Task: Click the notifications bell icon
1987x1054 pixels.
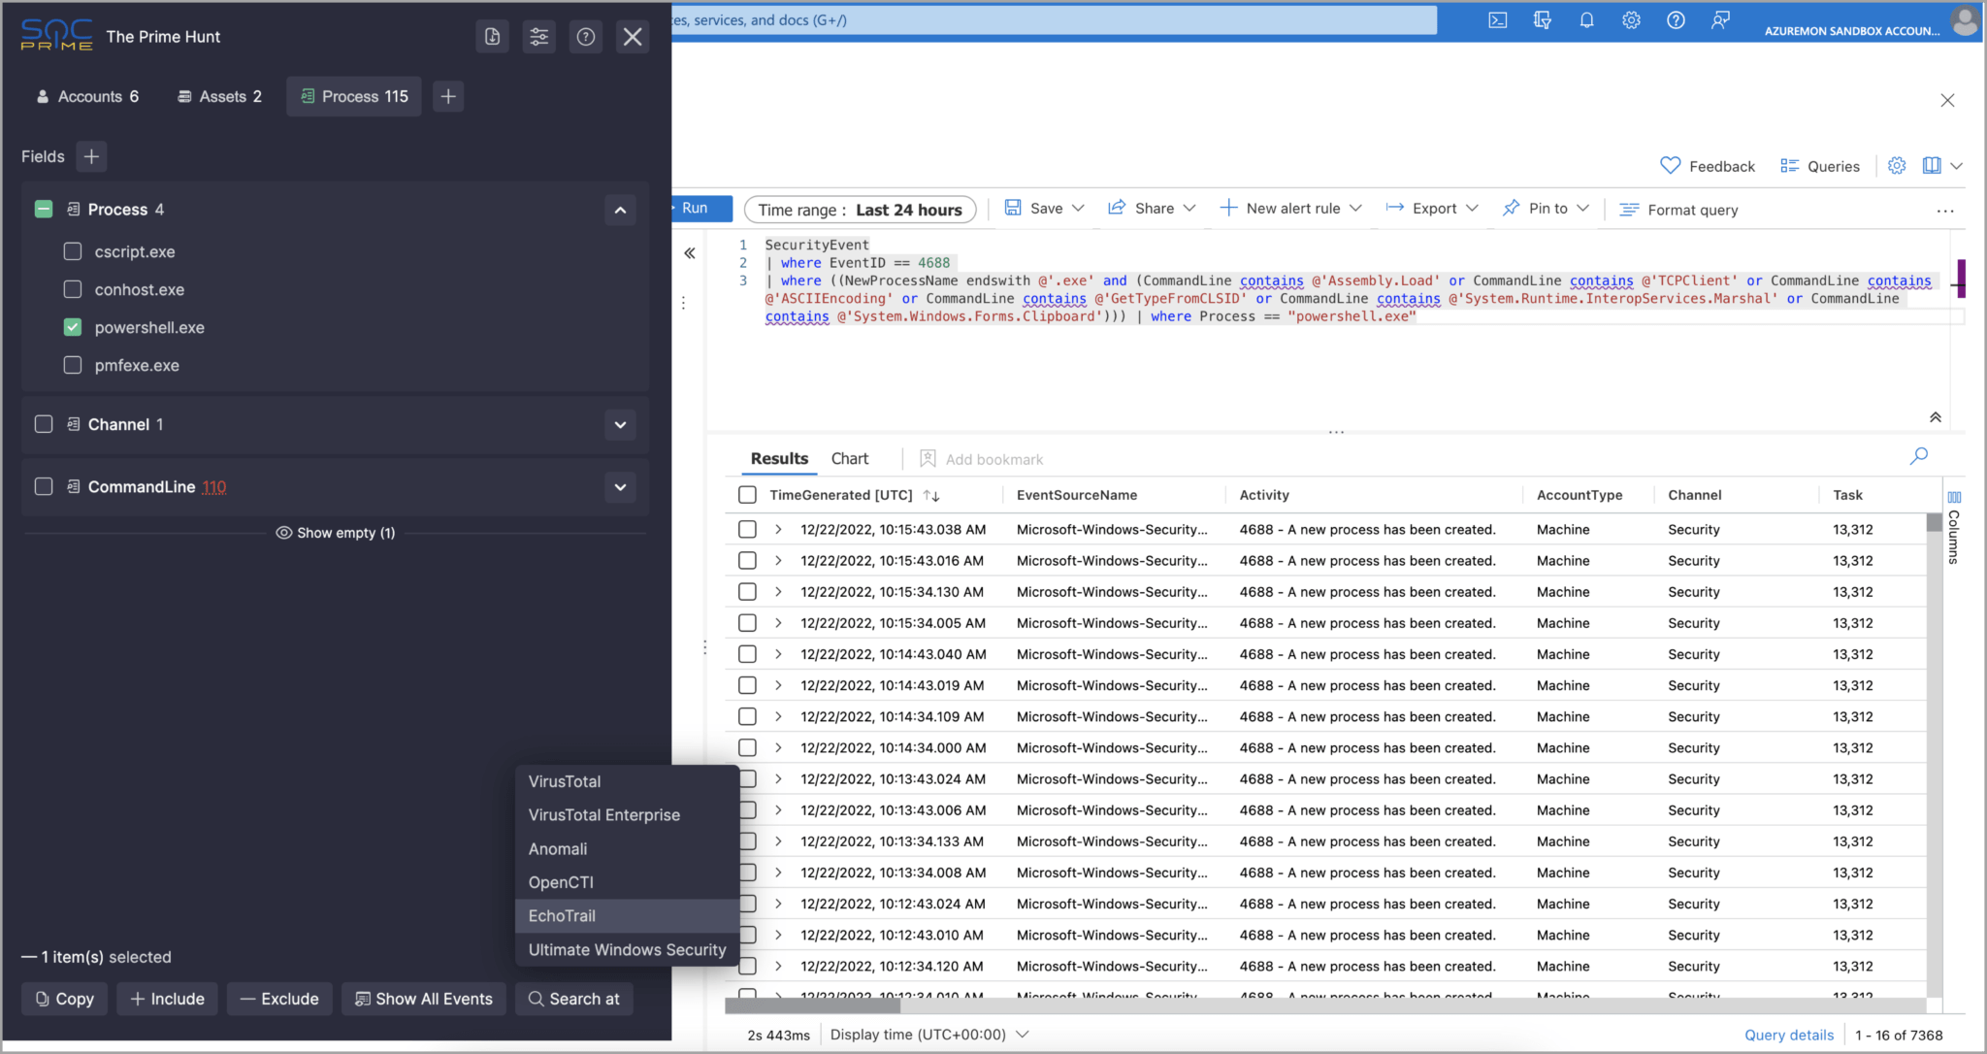Action: point(1586,20)
